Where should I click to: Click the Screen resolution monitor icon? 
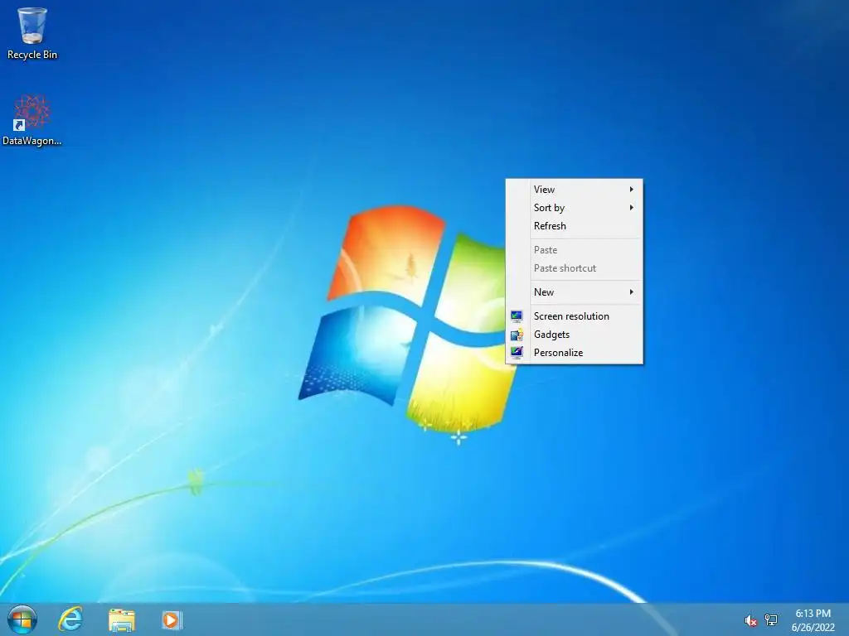517,316
